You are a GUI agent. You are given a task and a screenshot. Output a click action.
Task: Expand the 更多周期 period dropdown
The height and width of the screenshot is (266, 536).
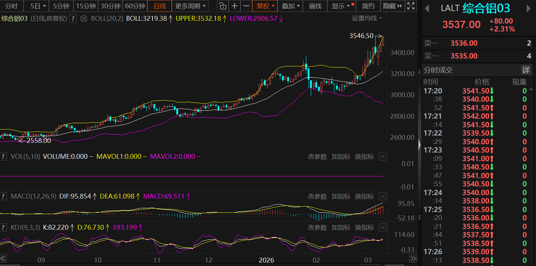click(x=190, y=6)
